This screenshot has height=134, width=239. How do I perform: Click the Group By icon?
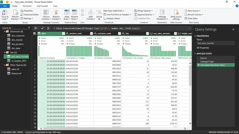[x=99, y=12]
